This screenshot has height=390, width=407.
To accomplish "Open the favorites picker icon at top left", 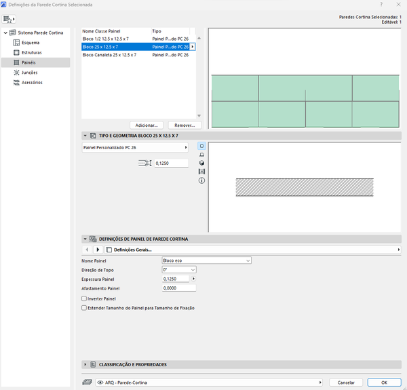I will click(9, 19).
